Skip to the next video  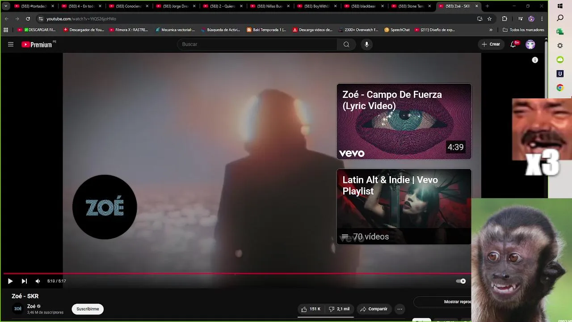tap(24, 281)
